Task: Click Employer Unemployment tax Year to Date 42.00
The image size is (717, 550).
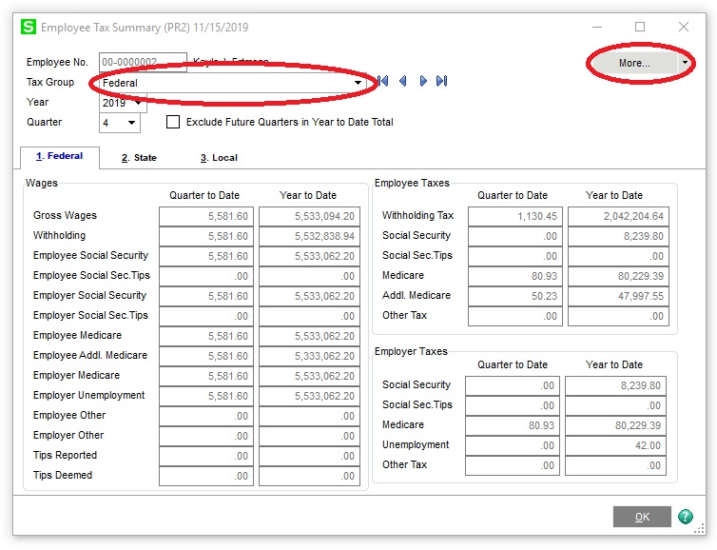Action: (615, 445)
